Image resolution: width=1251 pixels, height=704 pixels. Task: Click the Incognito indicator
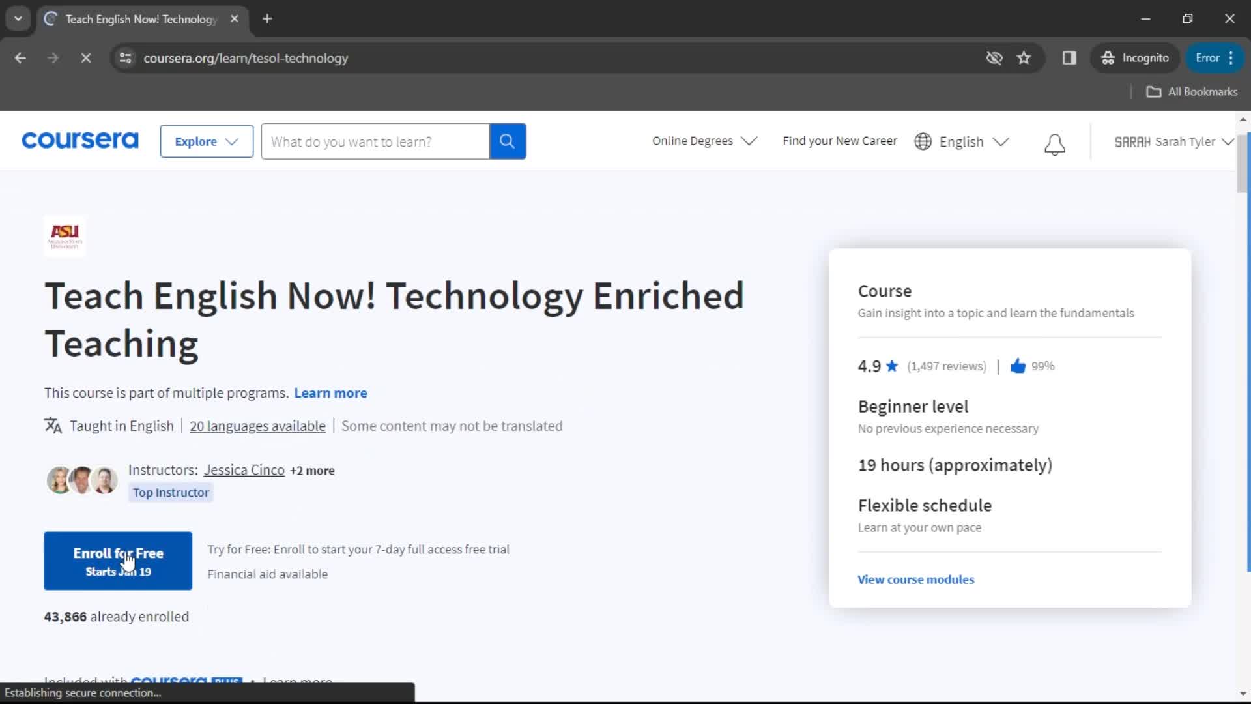1135,58
